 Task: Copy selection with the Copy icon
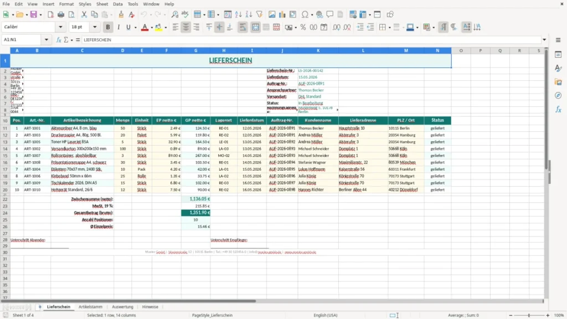(x=94, y=14)
